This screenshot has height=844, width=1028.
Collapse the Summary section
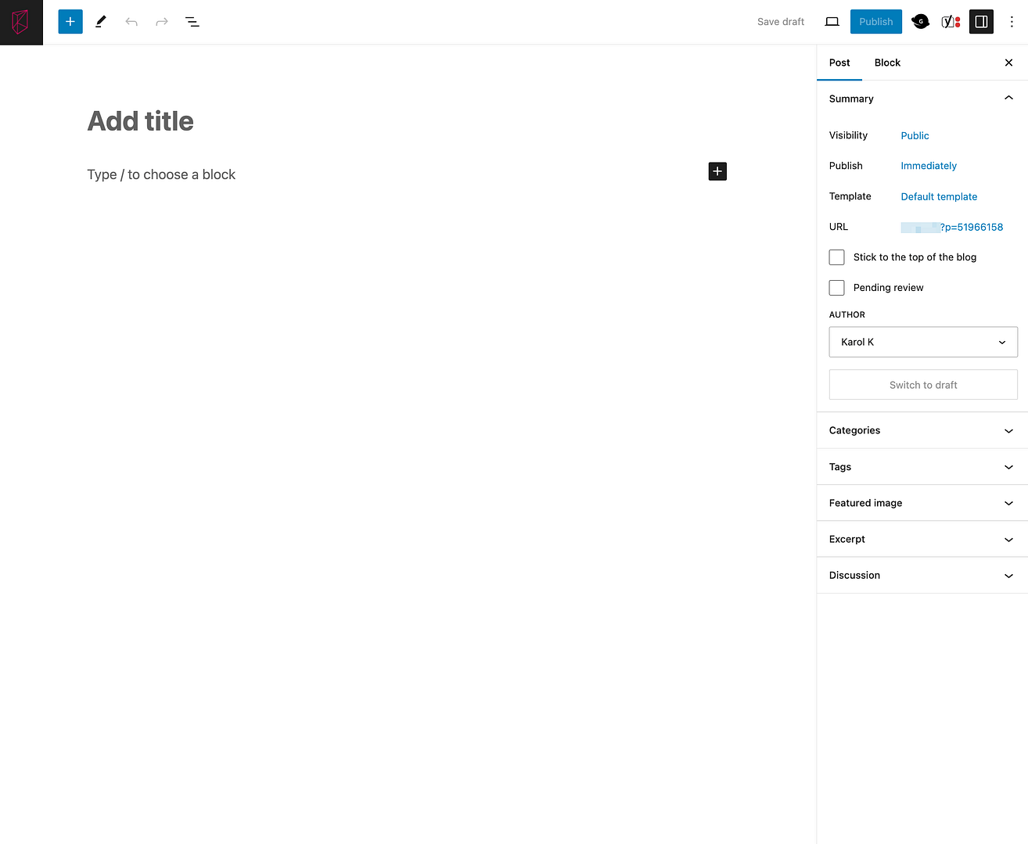point(1008,98)
